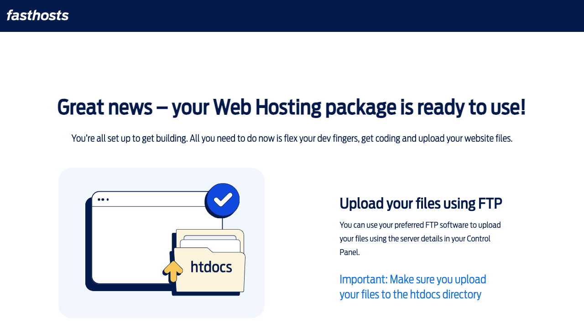Click the connector line below the checkmark badge
The image size is (584, 328).
(x=222, y=223)
